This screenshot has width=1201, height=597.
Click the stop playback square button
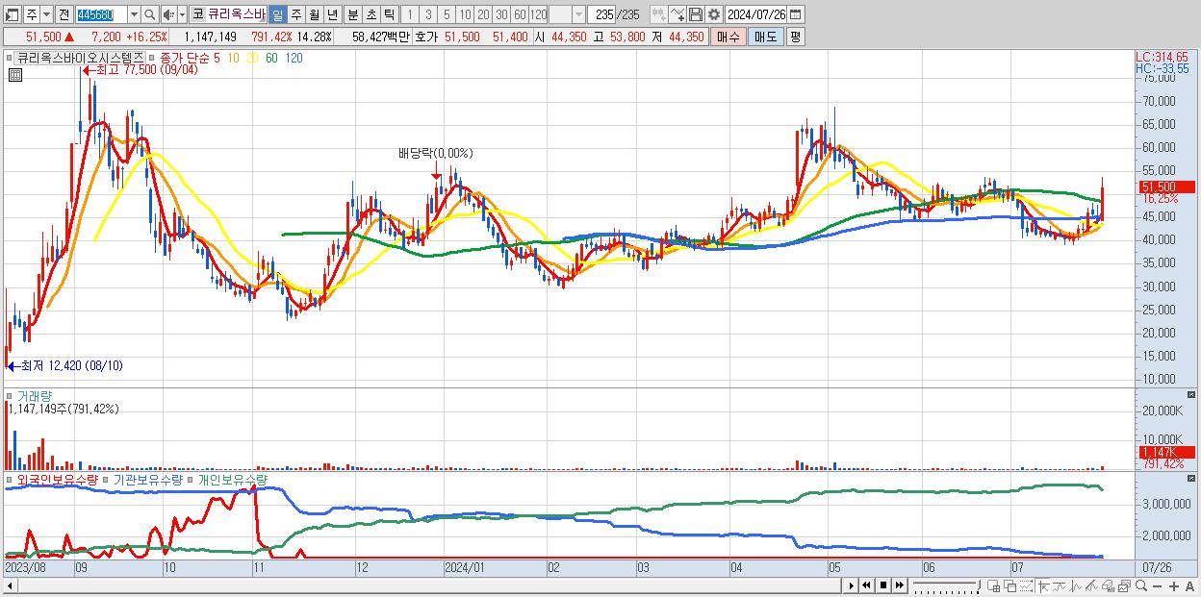click(883, 585)
